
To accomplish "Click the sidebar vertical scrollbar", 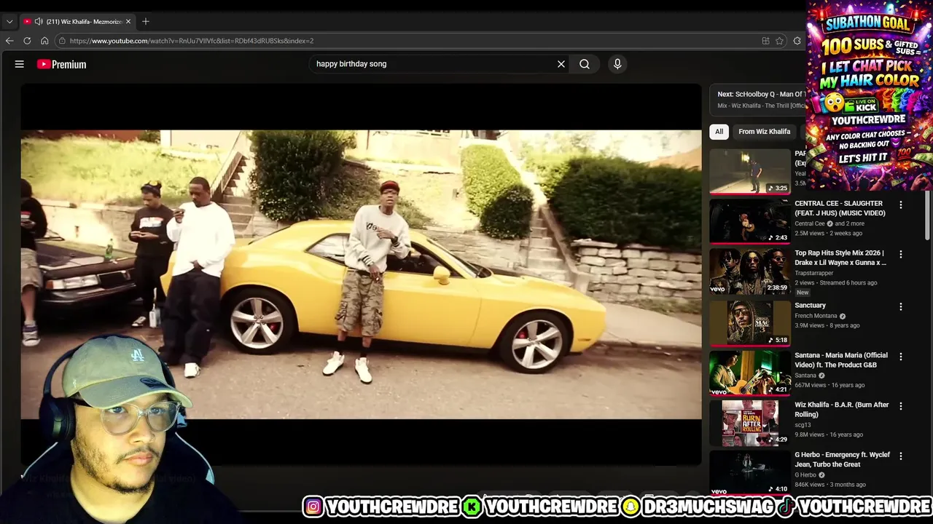I will tap(928, 215).
